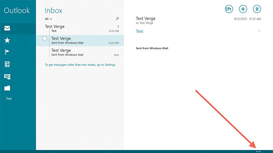Click the recipient line 'to Test Verge'
Image resolution: width=273 pixels, height=153 pixels.
(145, 23)
